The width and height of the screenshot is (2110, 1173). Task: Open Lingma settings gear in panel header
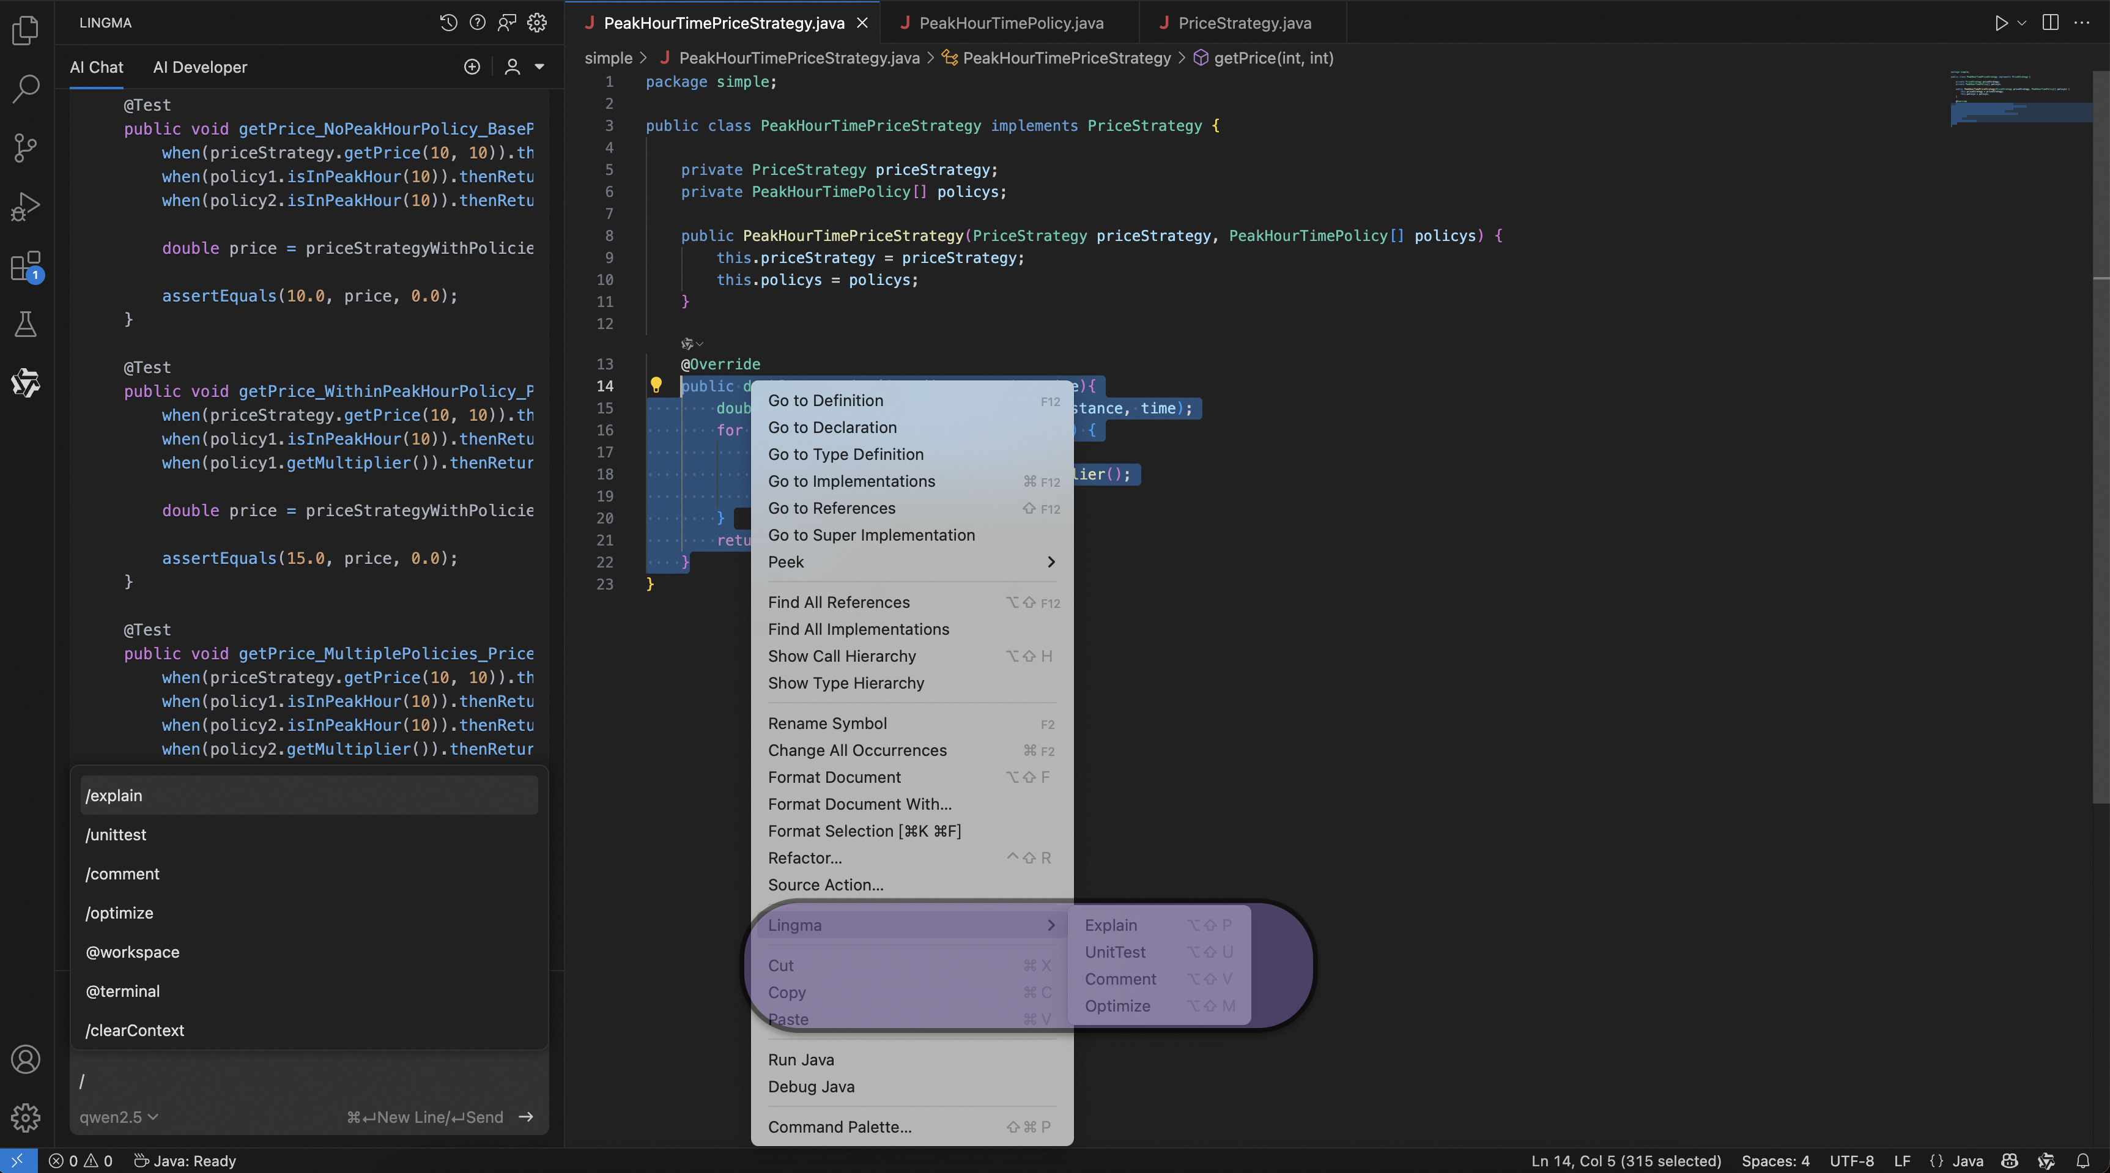click(536, 23)
